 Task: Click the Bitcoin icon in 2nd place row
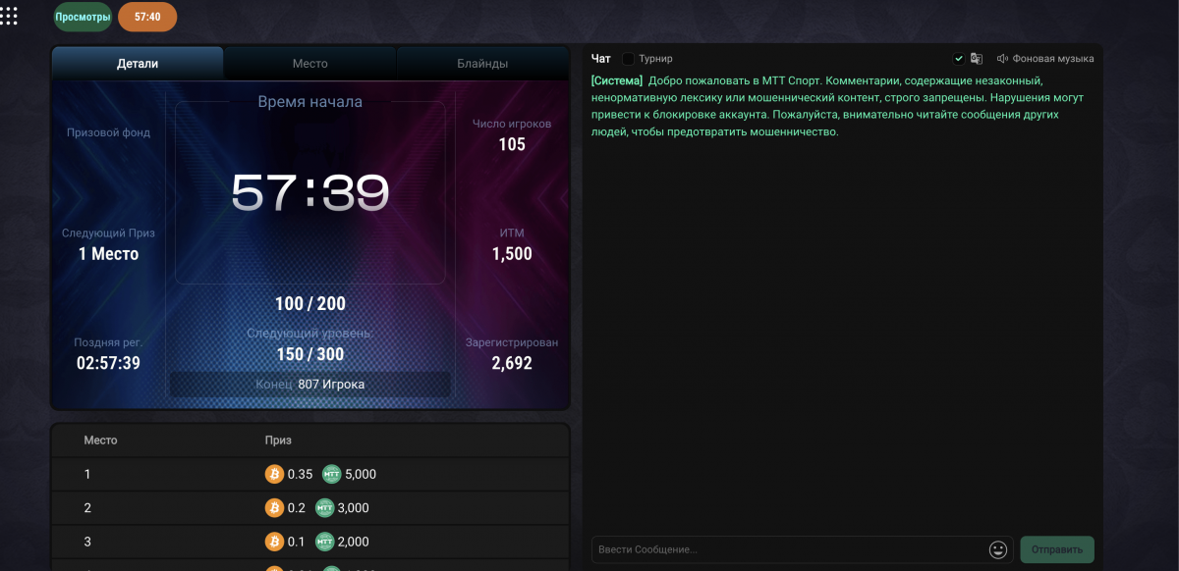pos(274,508)
